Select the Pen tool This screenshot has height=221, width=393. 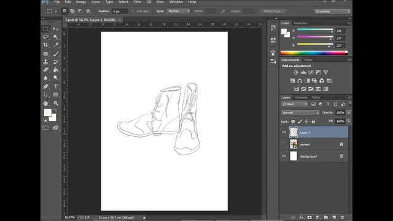pyautogui.click(x=45, y=87)
